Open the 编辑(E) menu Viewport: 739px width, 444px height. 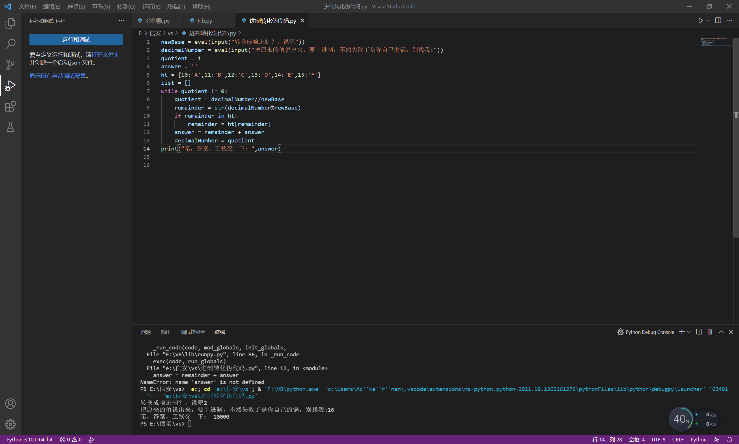(51, 6)
